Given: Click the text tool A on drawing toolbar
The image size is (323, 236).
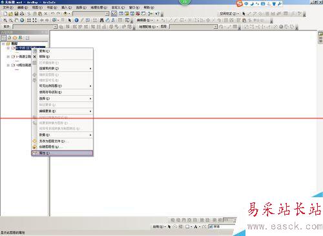Looking at the screenshot, I should (196, 226).
